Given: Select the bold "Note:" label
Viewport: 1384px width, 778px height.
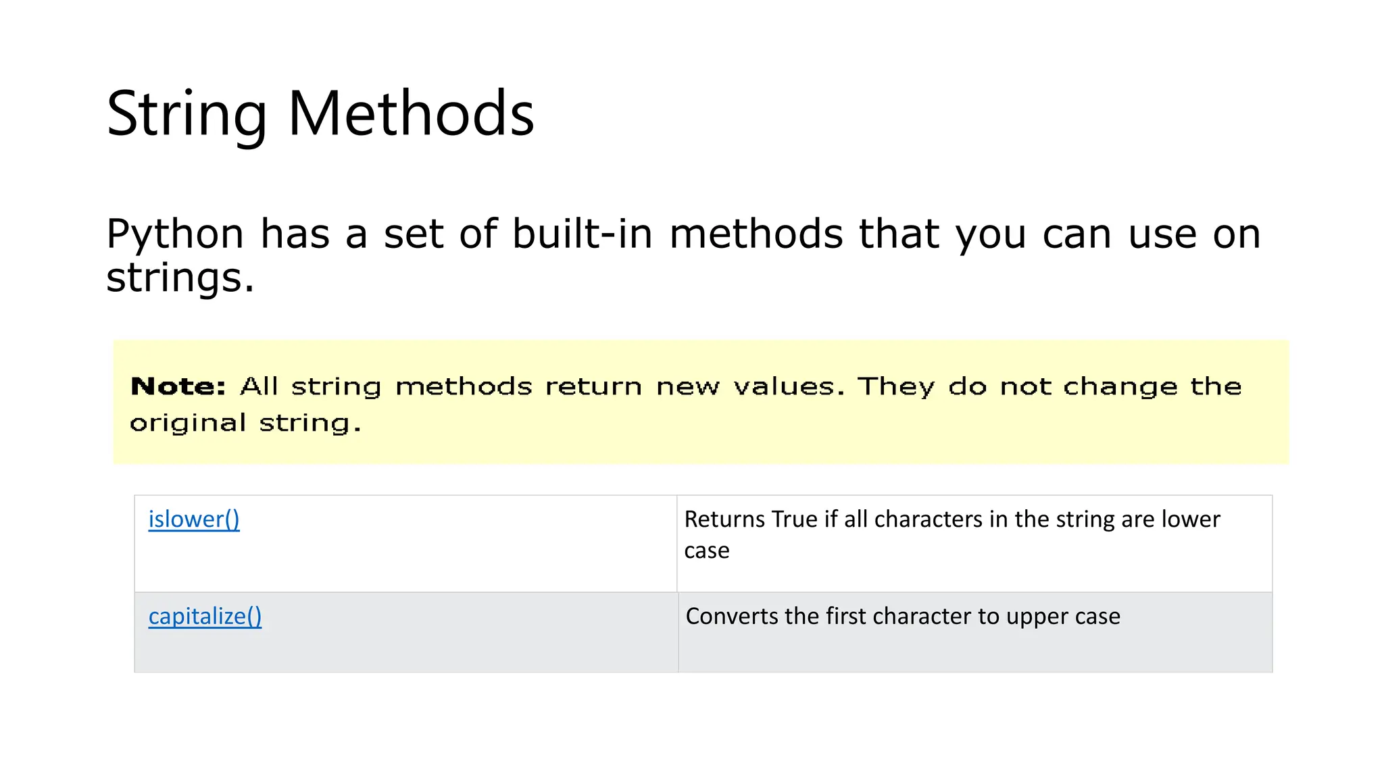Looking at the screenshot, I should point(178,387).
